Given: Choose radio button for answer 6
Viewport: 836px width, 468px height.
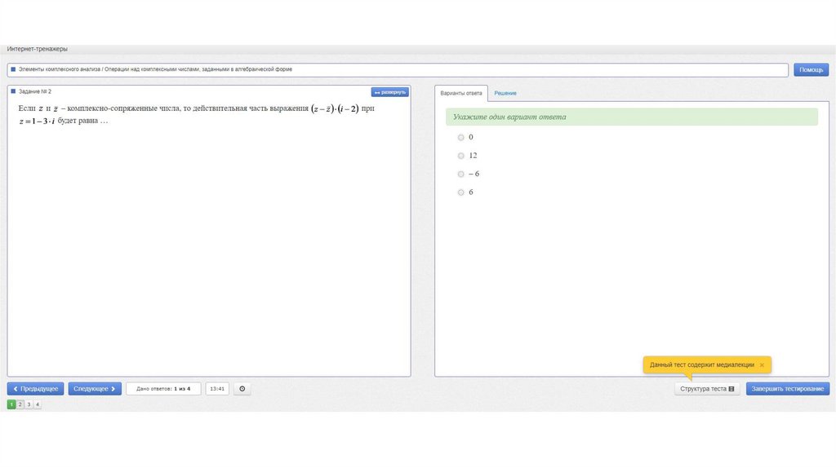Looking at the screenshot, I should (460, 192).
